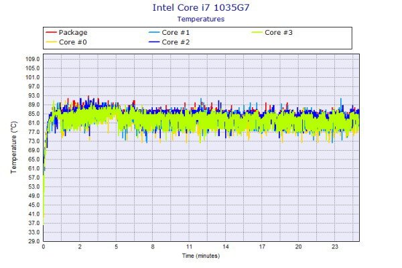Click the 11 tick on time axis
Image resolution: width=402 pixels, height=268 pixels.
tap(189, 247)
